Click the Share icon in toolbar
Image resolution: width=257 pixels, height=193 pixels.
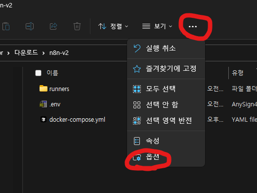[53, 26]
